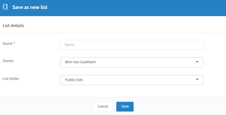This screenshot has width=226, height=115.
Task: Click the List folder field label
Action: (x=11, y=78)
